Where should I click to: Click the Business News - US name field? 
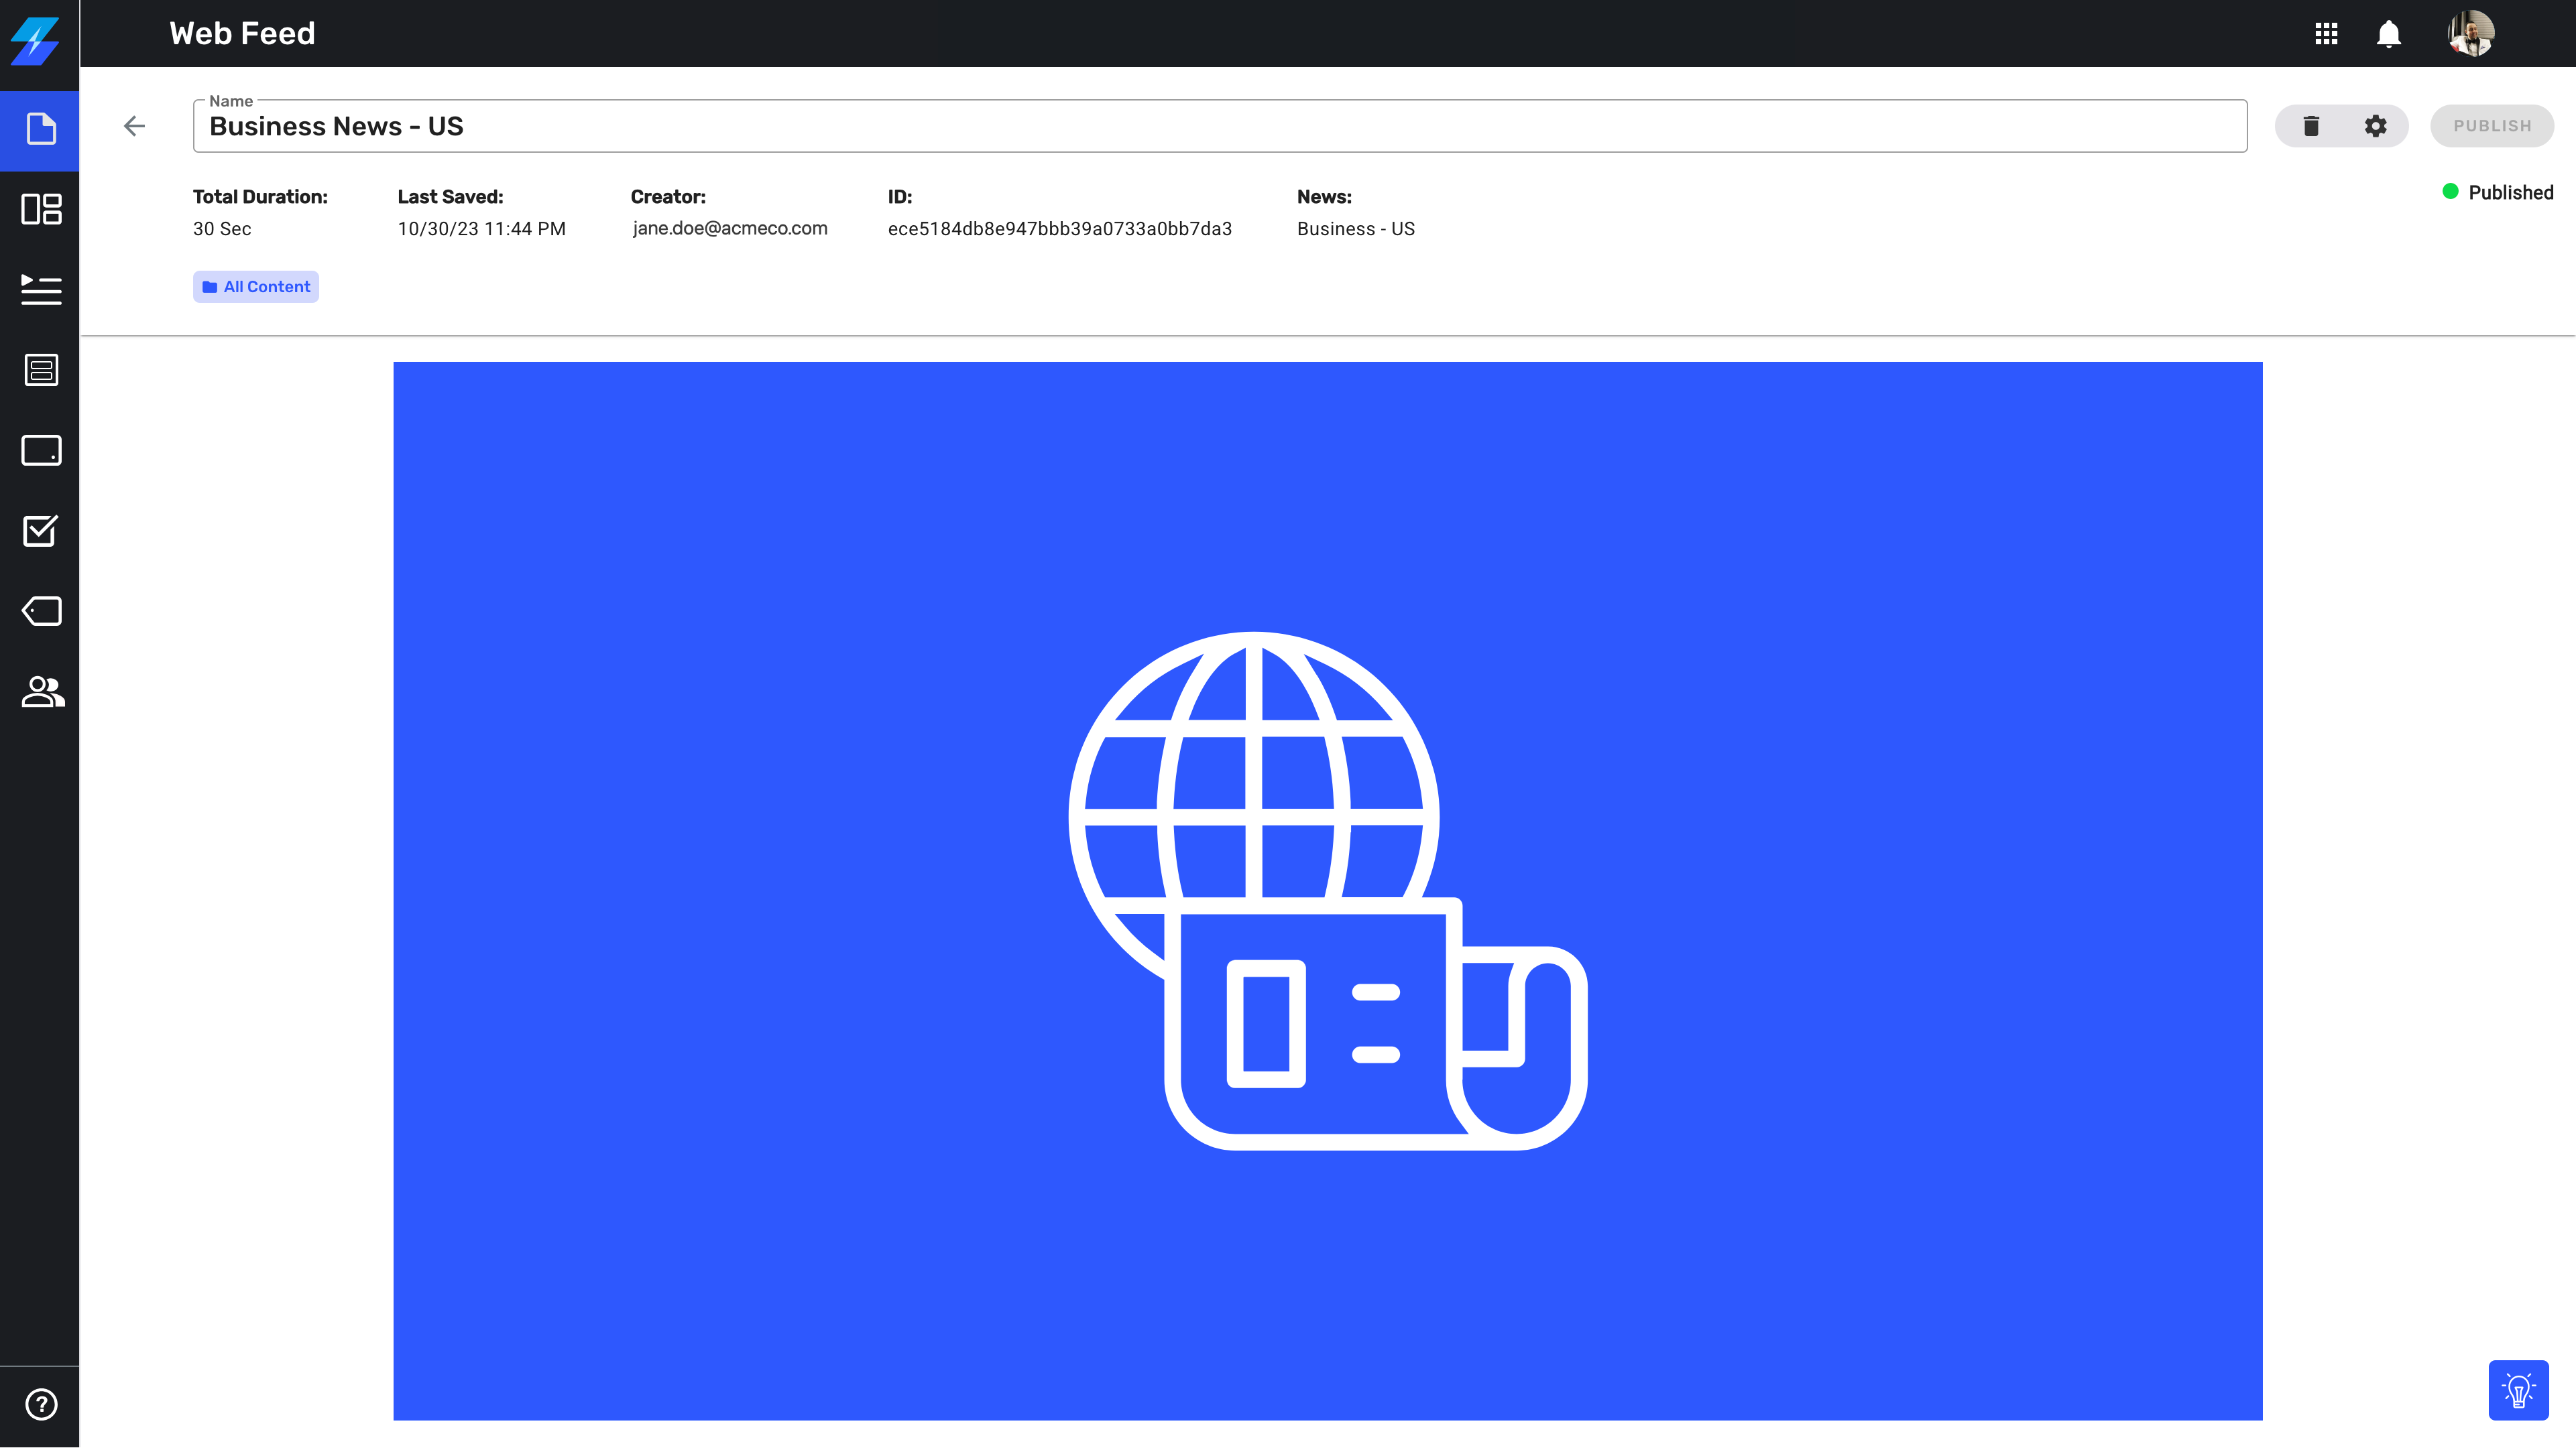click(1221, 125)
